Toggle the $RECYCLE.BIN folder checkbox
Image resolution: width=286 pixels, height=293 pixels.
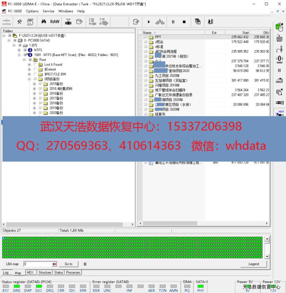click(35, 74)
